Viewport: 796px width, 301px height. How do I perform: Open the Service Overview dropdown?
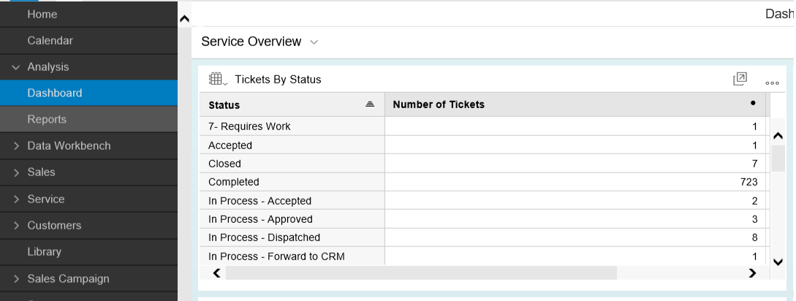pyautogui.click(x=314, y=42)
